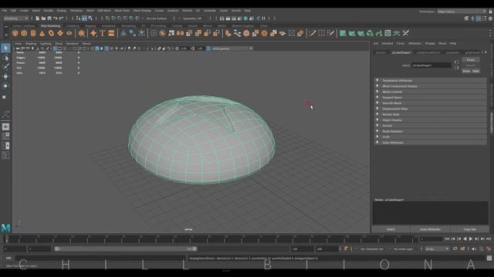Click the single-pane layout icon in toolbox

pyautogui.click(x=5, y=127)
